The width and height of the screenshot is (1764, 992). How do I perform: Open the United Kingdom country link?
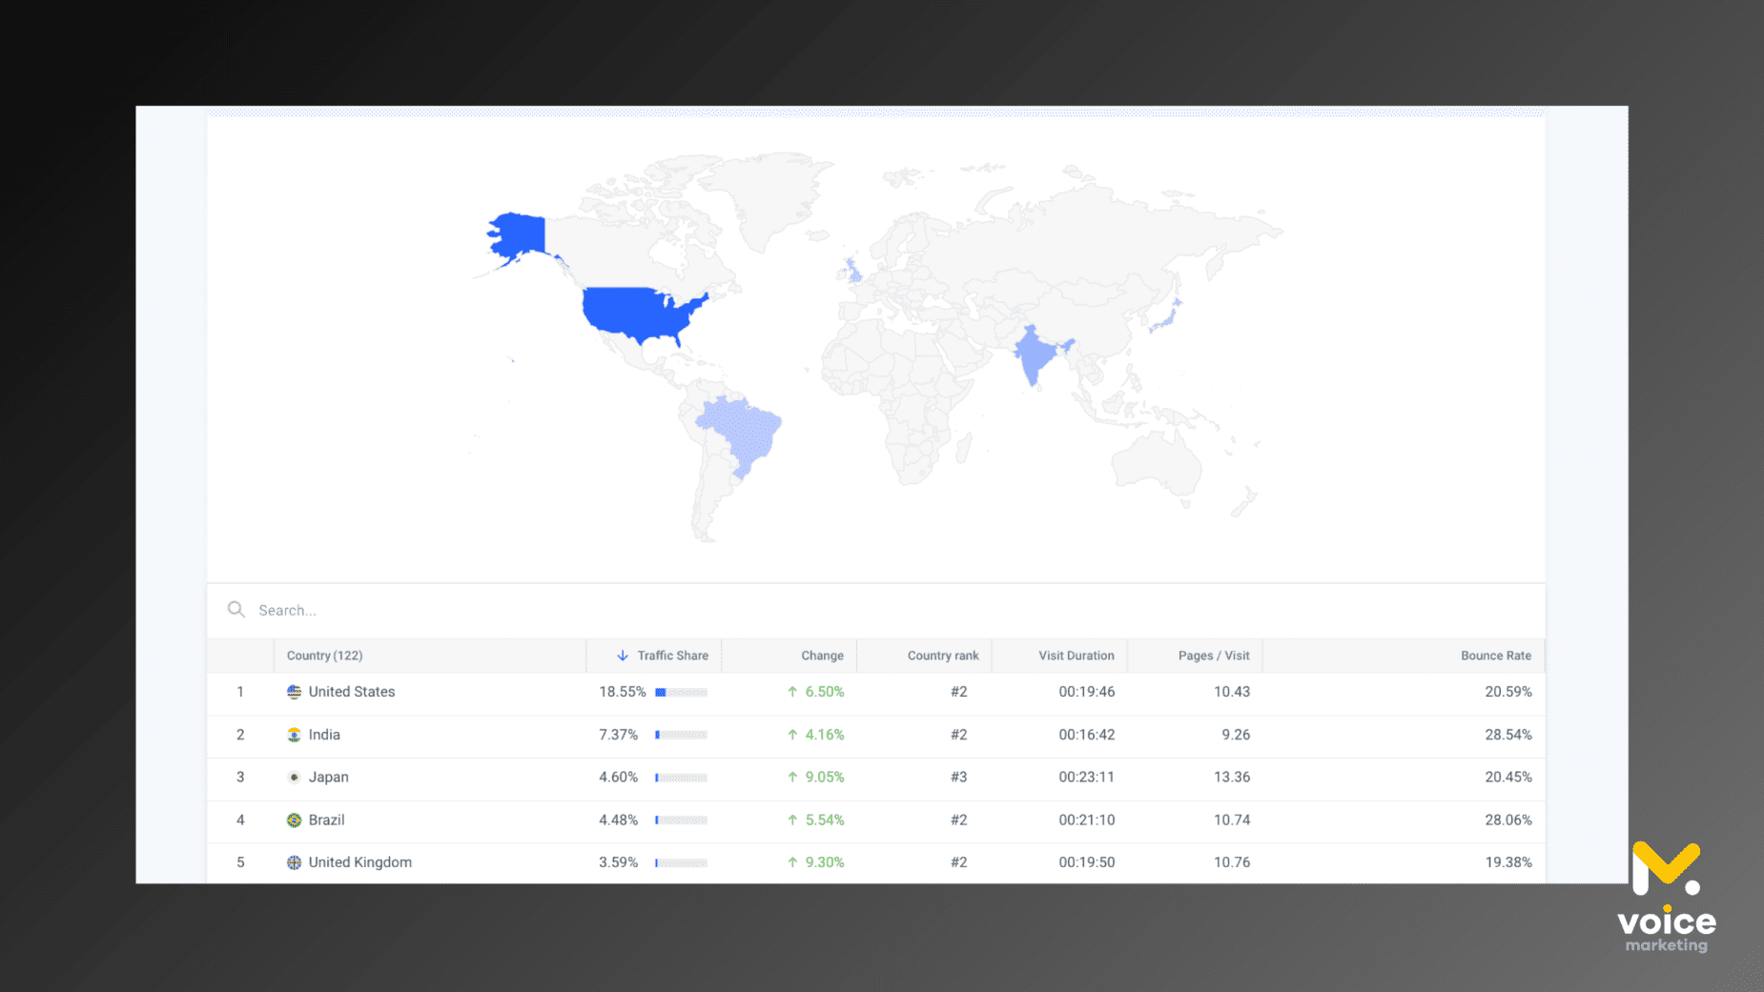359,862
